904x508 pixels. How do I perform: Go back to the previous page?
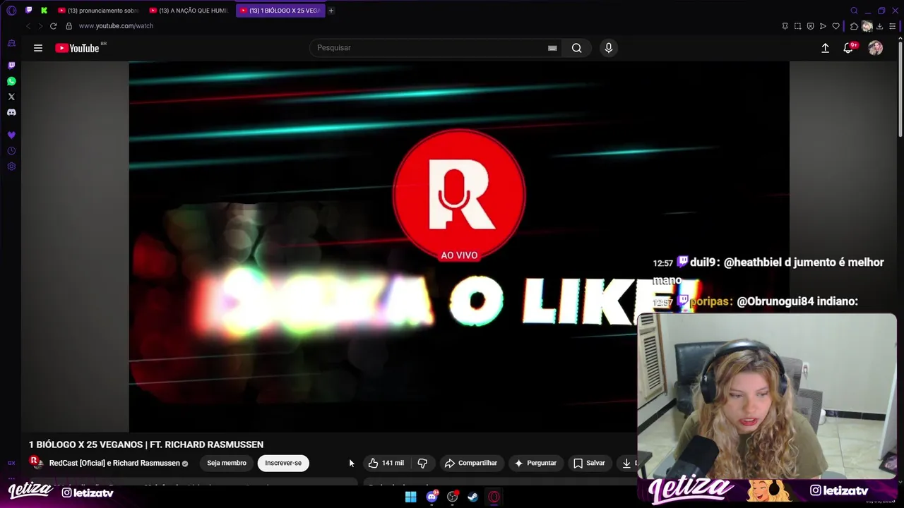pyautogui.click(x=28, y=26)
